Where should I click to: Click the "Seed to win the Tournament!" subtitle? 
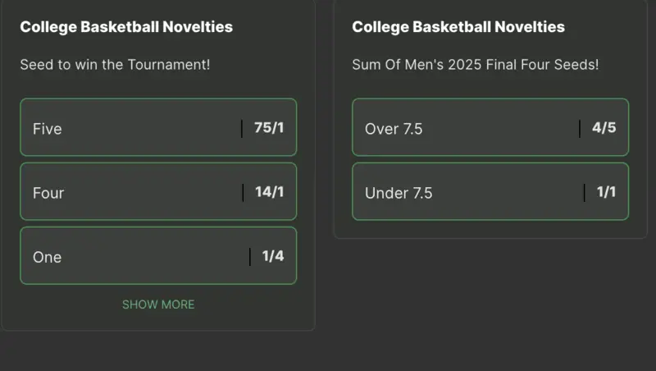point(115,63)
